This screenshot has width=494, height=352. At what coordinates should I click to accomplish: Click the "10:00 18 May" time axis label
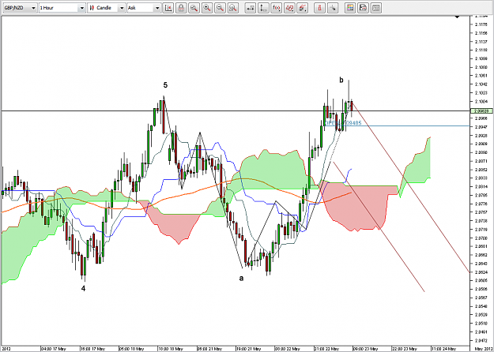pos(171,349)
